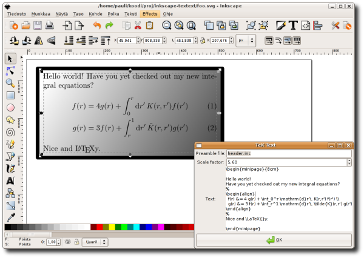
Task: Redo the last undone action
Action: click(109, 25)
